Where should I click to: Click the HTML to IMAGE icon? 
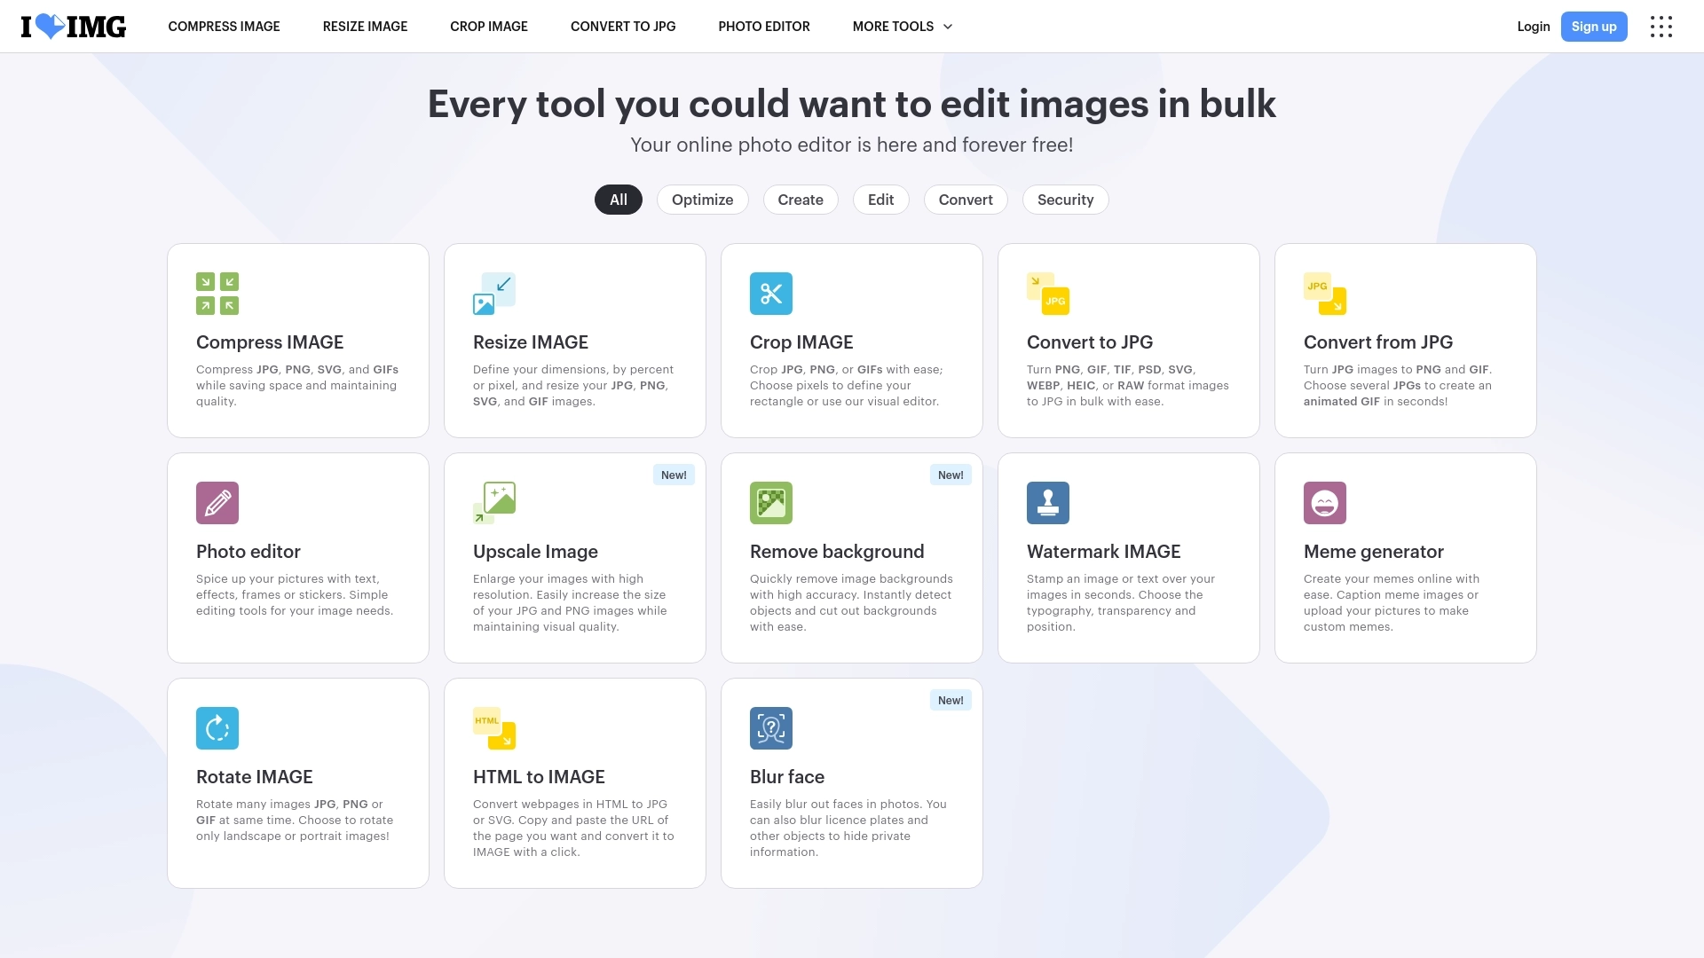(x=494, y=728)
